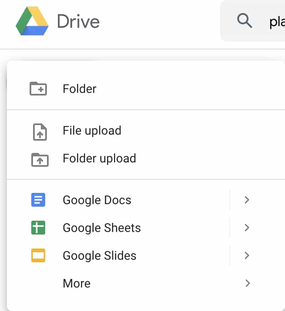Expand the Google Slides submenu arrow

[x=247, y=255]
